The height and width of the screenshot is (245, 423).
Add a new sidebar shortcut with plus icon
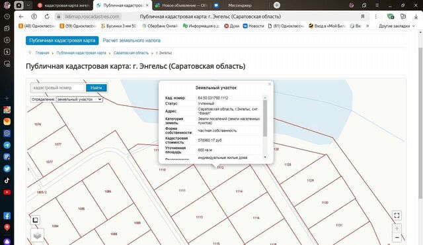tap(7, 98)
